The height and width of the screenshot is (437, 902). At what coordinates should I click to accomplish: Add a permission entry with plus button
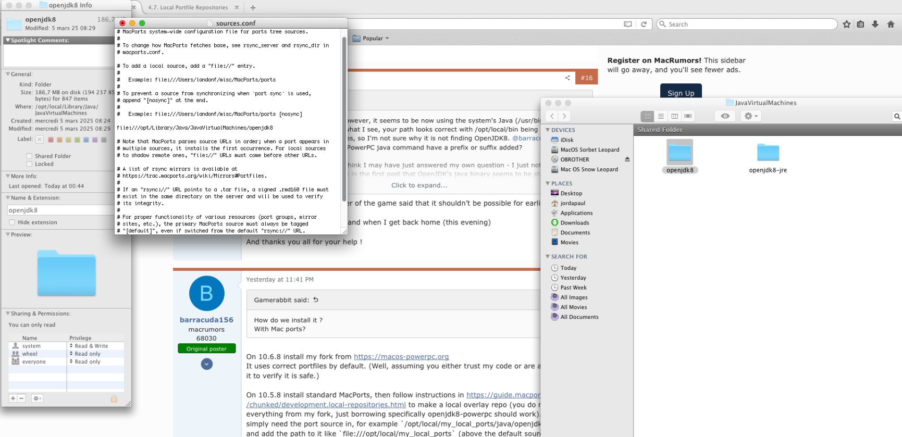[13, 398]
